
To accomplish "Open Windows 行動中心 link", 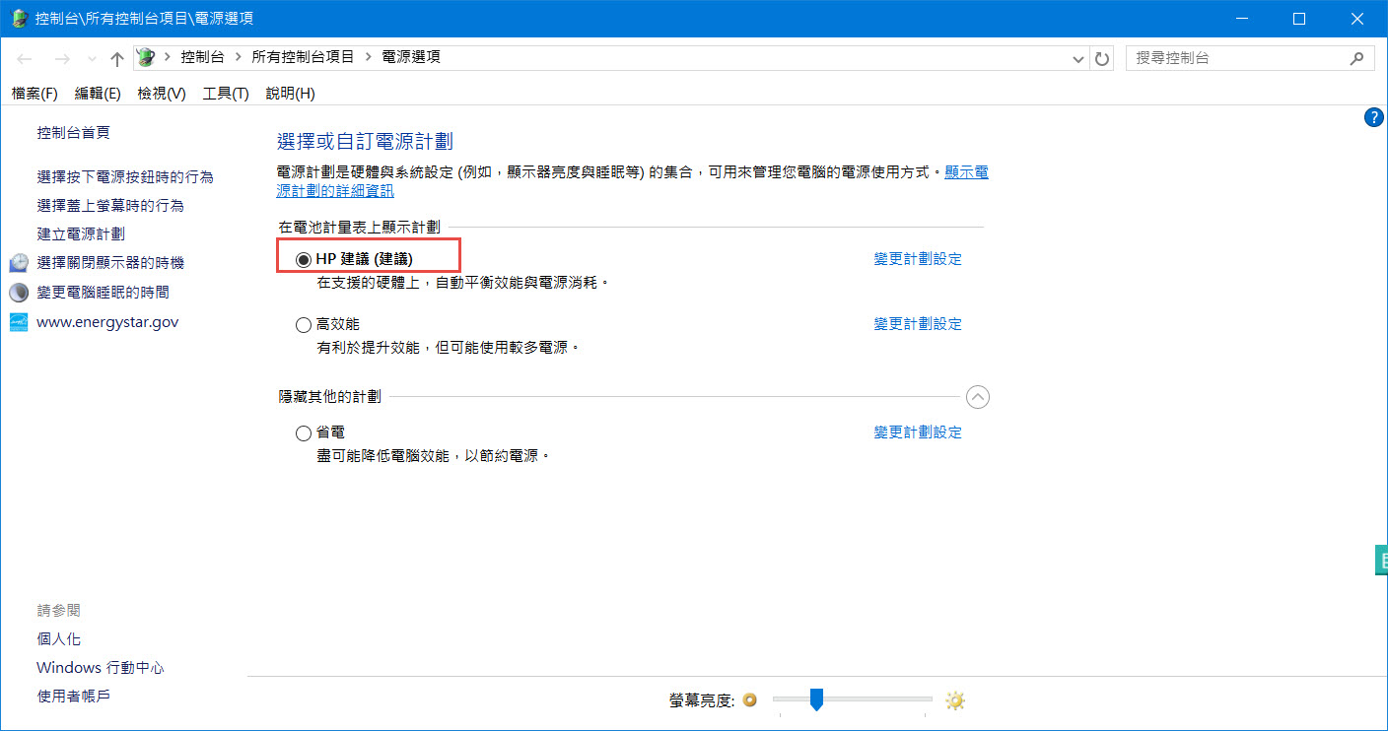I will 101,668.
